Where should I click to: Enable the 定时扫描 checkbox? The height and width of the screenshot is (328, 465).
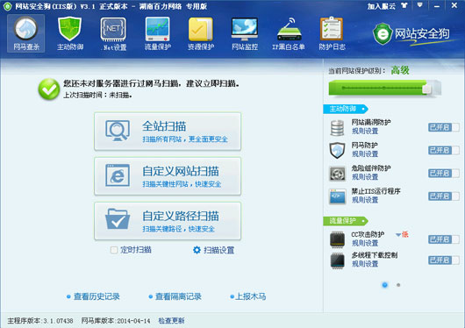[114, 250]
